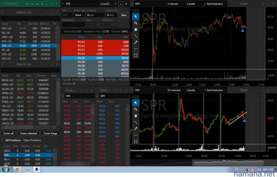Open the Candle dropdown in the 1 minute chart
This screenshot has height=177, width=277.
pyautogui.click(x=194, y=4)
